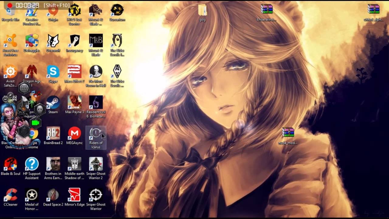Open Avast Free Antivirus

[x=10, y=45]
